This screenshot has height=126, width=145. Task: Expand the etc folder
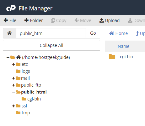[13, 64]
